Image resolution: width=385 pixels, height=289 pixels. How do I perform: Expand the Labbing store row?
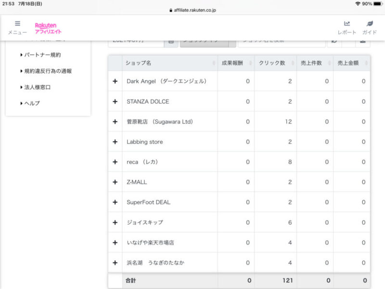pyautogui.click(x=115, y=142)
